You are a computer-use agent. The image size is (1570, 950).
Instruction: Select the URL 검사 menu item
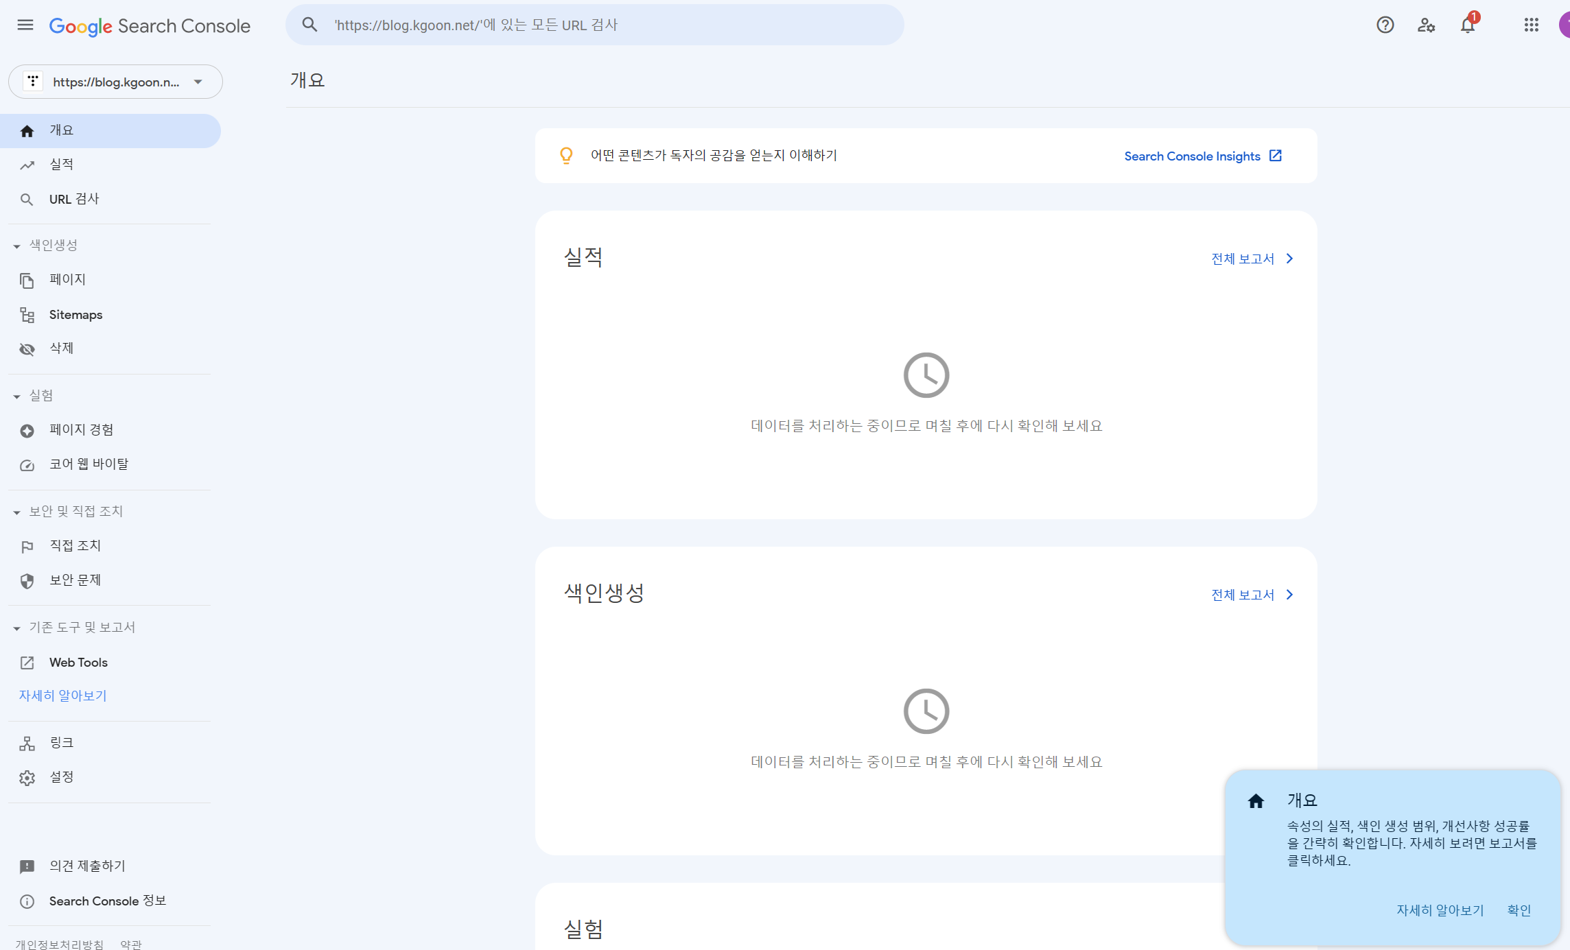point(74,199)
